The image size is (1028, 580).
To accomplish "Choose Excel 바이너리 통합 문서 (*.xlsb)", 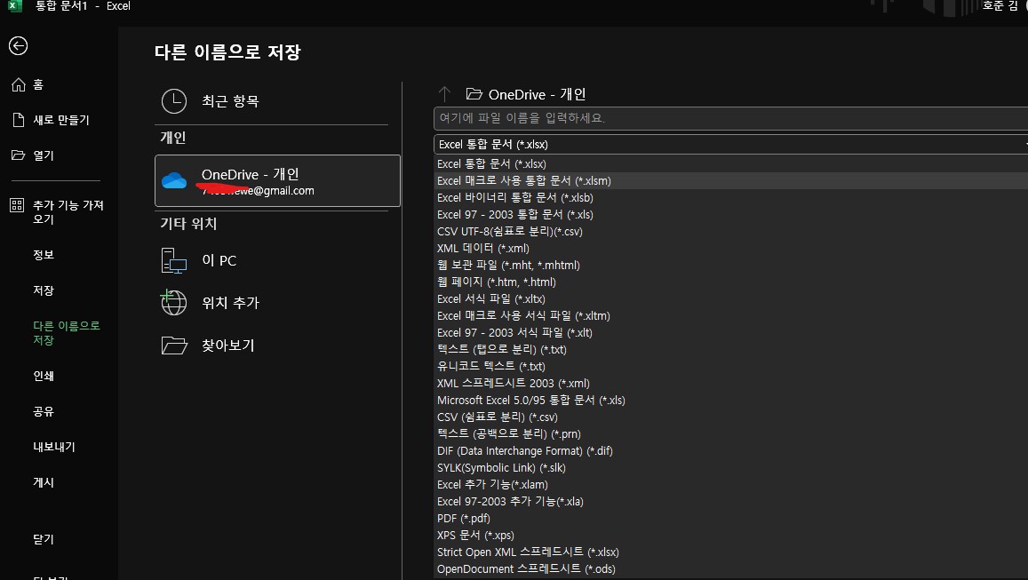I will click(x=730, y=197).
